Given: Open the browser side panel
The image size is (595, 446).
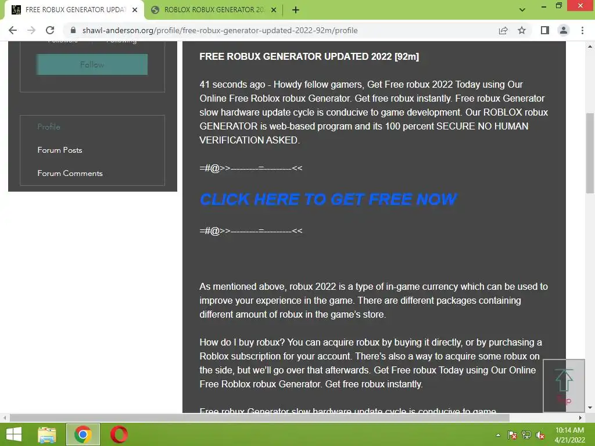Looking at the screenshot, I should [x=545, y=30].
